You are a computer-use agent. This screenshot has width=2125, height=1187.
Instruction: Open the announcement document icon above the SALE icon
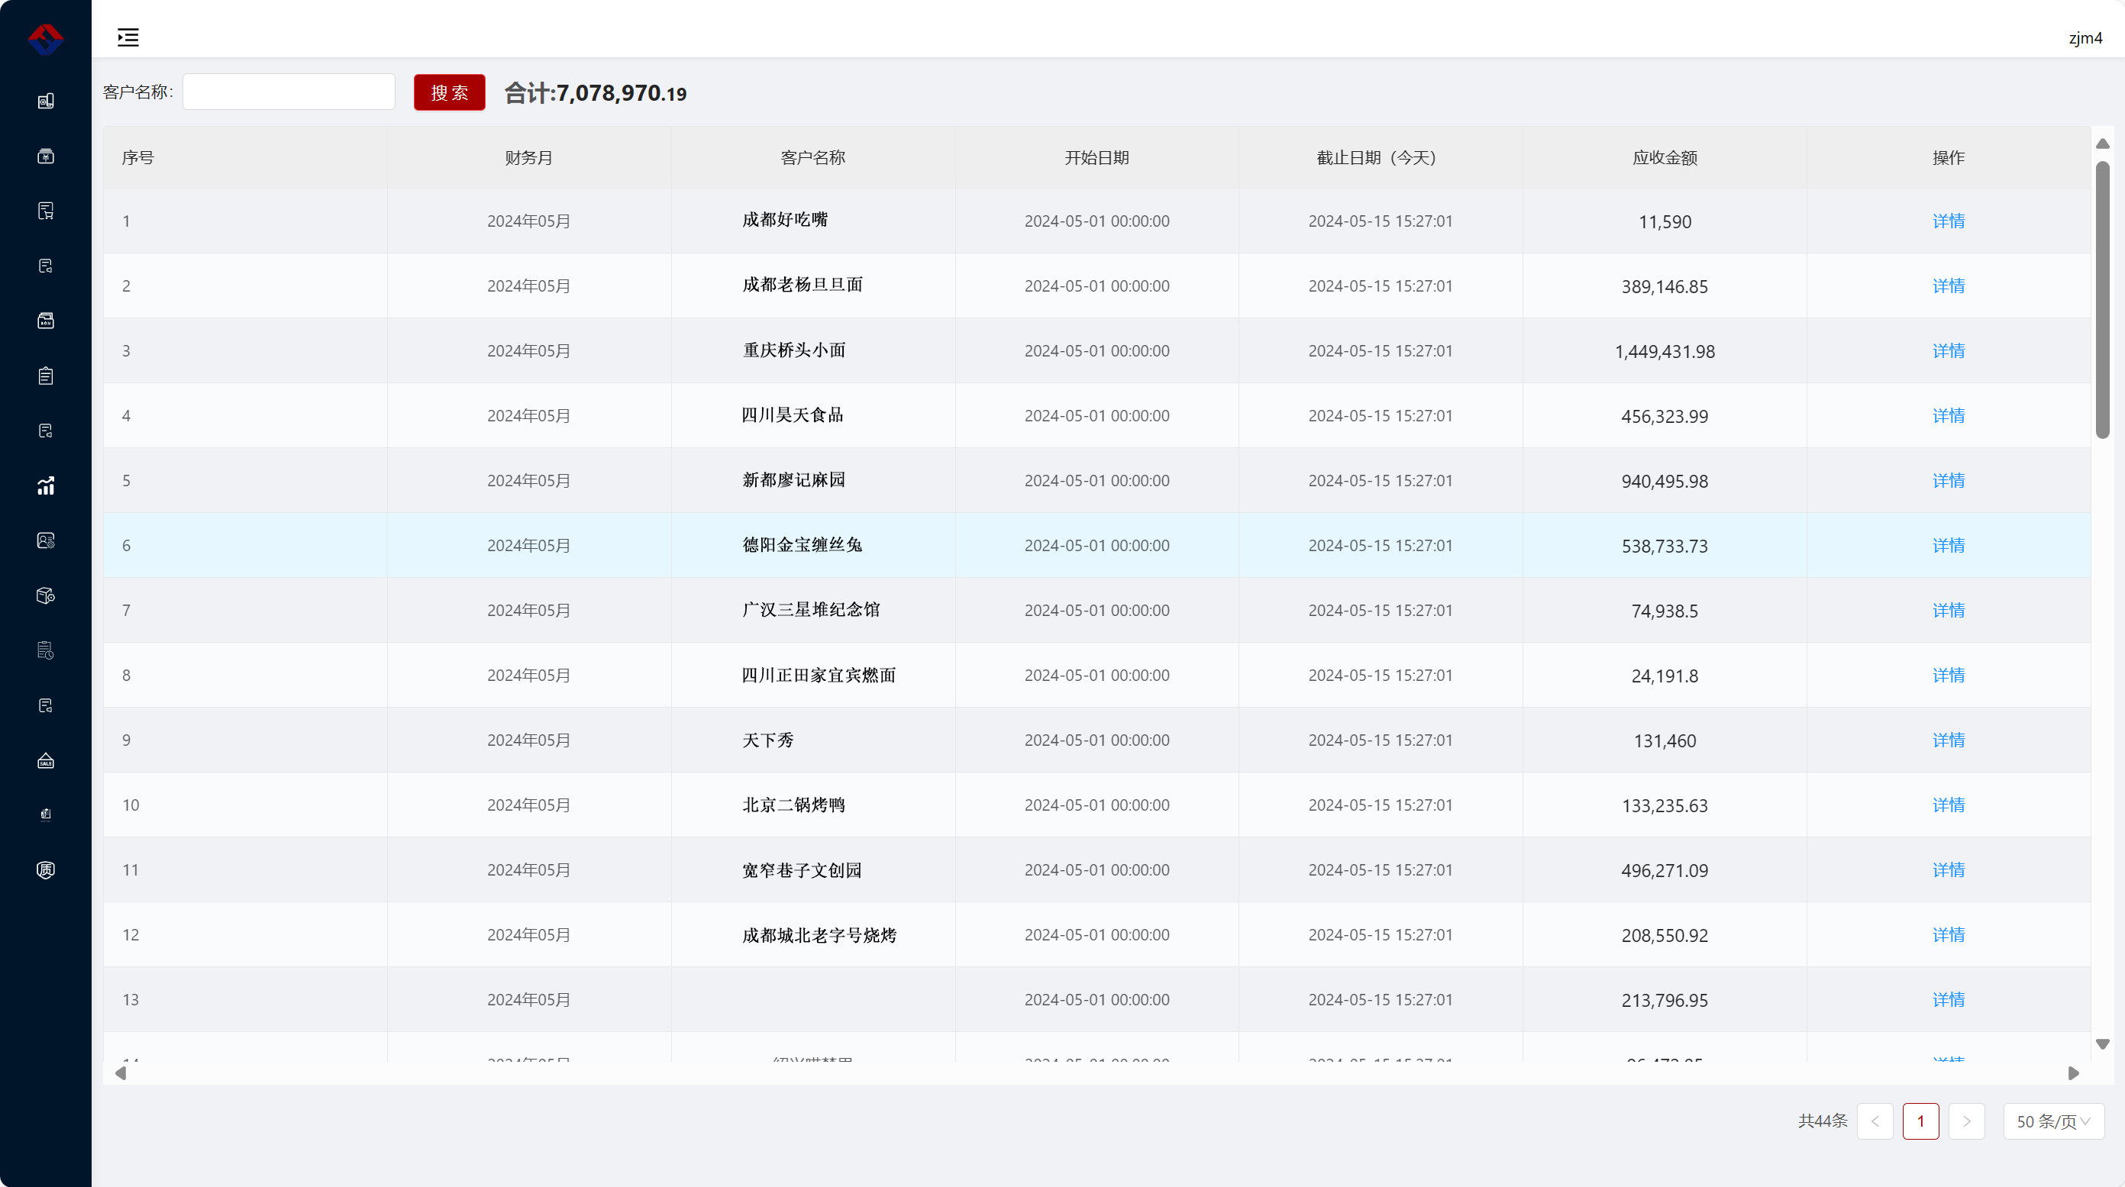pyautogui.click(x=45, y=705)
